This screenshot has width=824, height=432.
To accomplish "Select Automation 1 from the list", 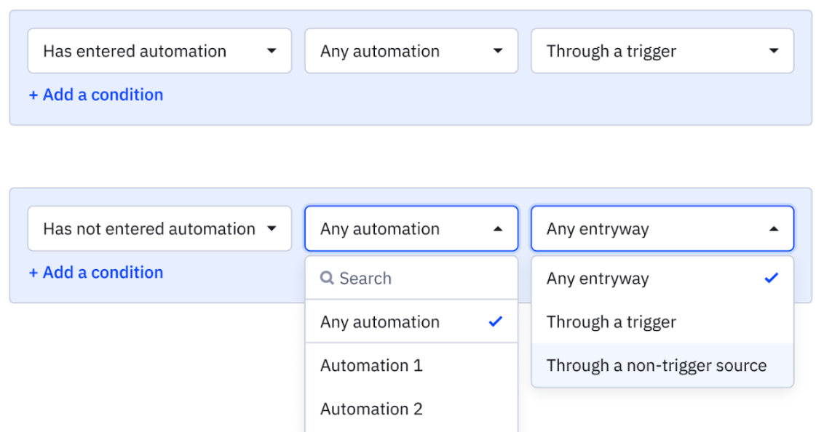I will [411, 365].
